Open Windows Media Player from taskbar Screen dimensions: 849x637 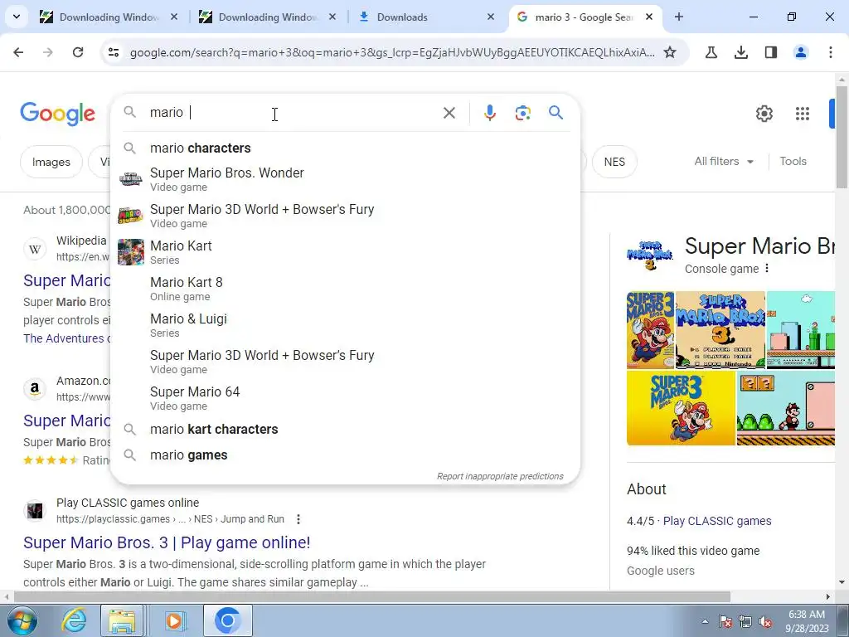pyautogui.click(x=174, y=620)
